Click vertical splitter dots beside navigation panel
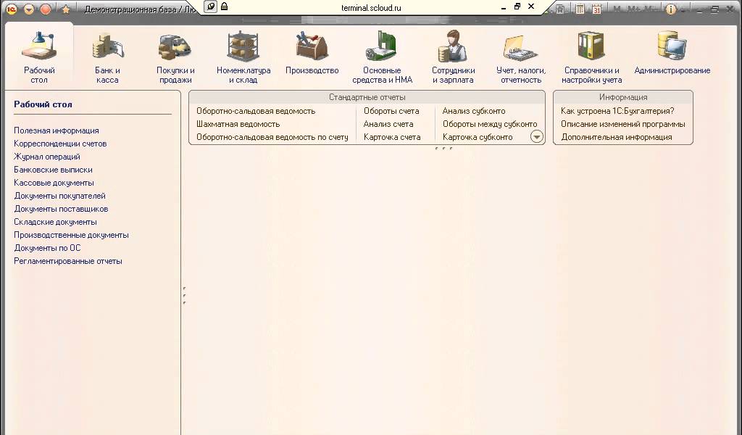 [x=184, y=295]
